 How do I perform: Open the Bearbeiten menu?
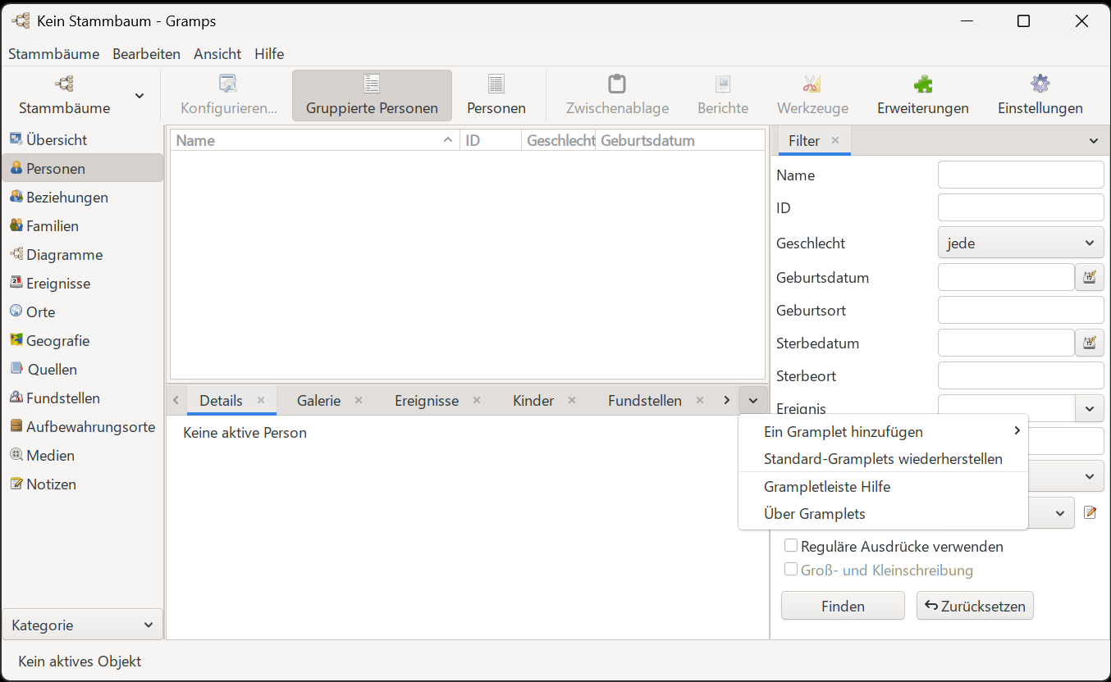[x=146, y=54]
